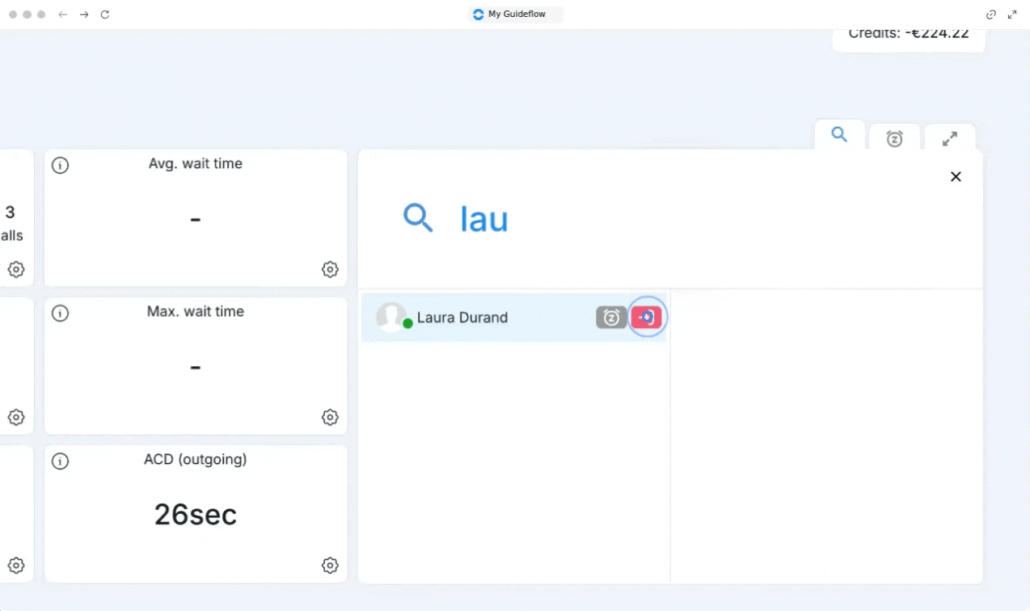
Task: Close the search panel with the X
Action: tap(956, 177)
